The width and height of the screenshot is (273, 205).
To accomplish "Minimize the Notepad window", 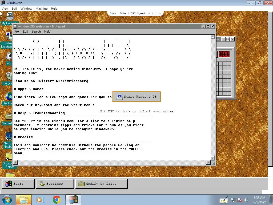I will [x=203, y=26].
